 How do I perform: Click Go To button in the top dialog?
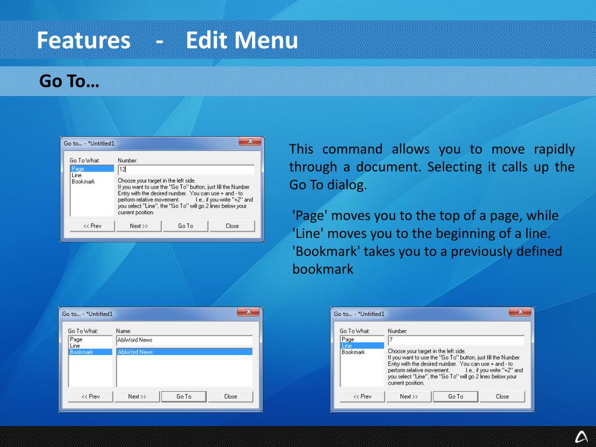(186, 226)
